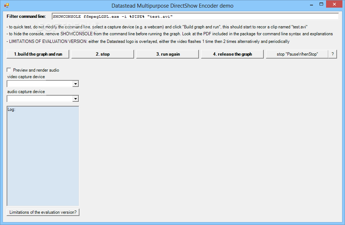Click the "2. stop" button
345x225 pixels.
[x=102, y=54]
